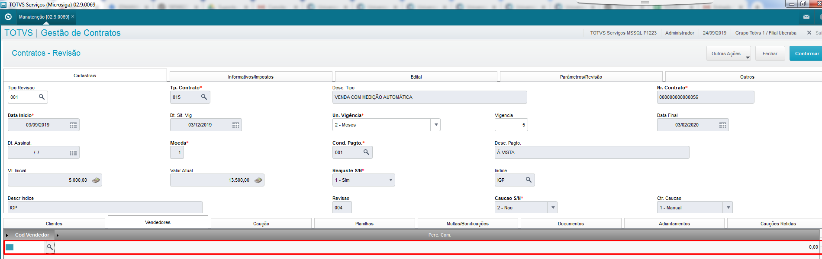
Task: Click arrow right of Cod Vendedor header
Action: (x=57, y=235)
